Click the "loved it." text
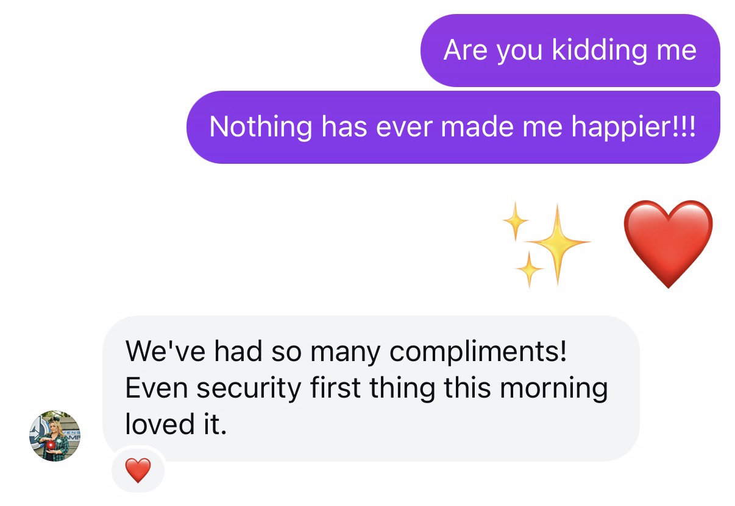The width and height of the screenshot is (735, 506). click(x=176, y=424)
